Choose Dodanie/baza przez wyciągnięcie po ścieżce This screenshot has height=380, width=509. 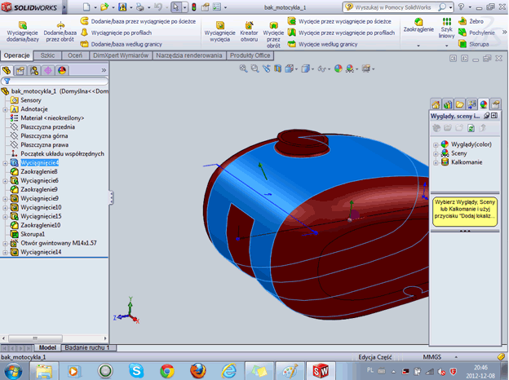pos(138,21)
